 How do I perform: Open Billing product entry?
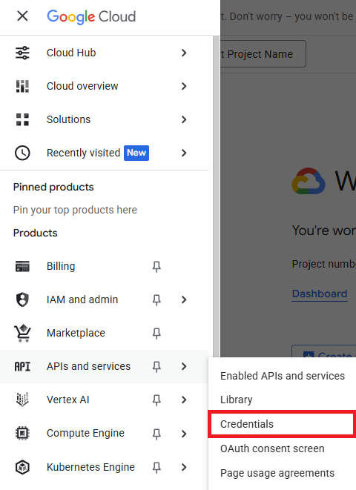pos(104,267)
